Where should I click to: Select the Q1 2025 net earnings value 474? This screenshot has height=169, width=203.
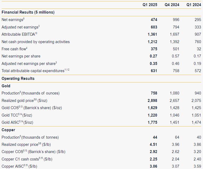pos(154,19)
